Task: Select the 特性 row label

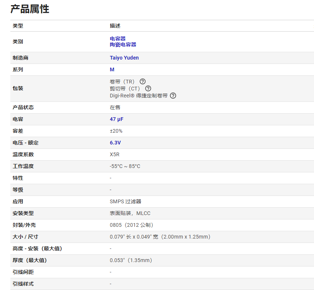Action: [18, 178]
